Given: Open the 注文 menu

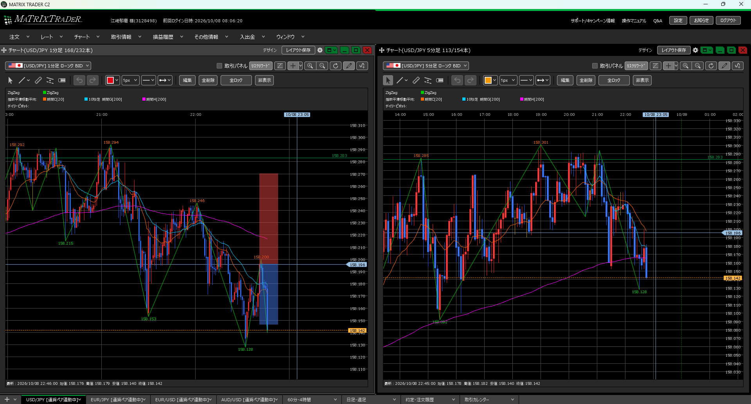Looking at the screenshot, I should pyautogui.click(x=19, y=37).
